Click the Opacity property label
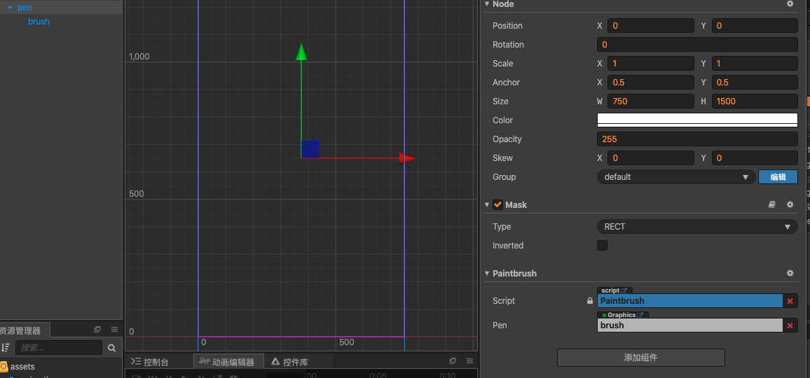810x378 pixels. (x=507, y=139)
